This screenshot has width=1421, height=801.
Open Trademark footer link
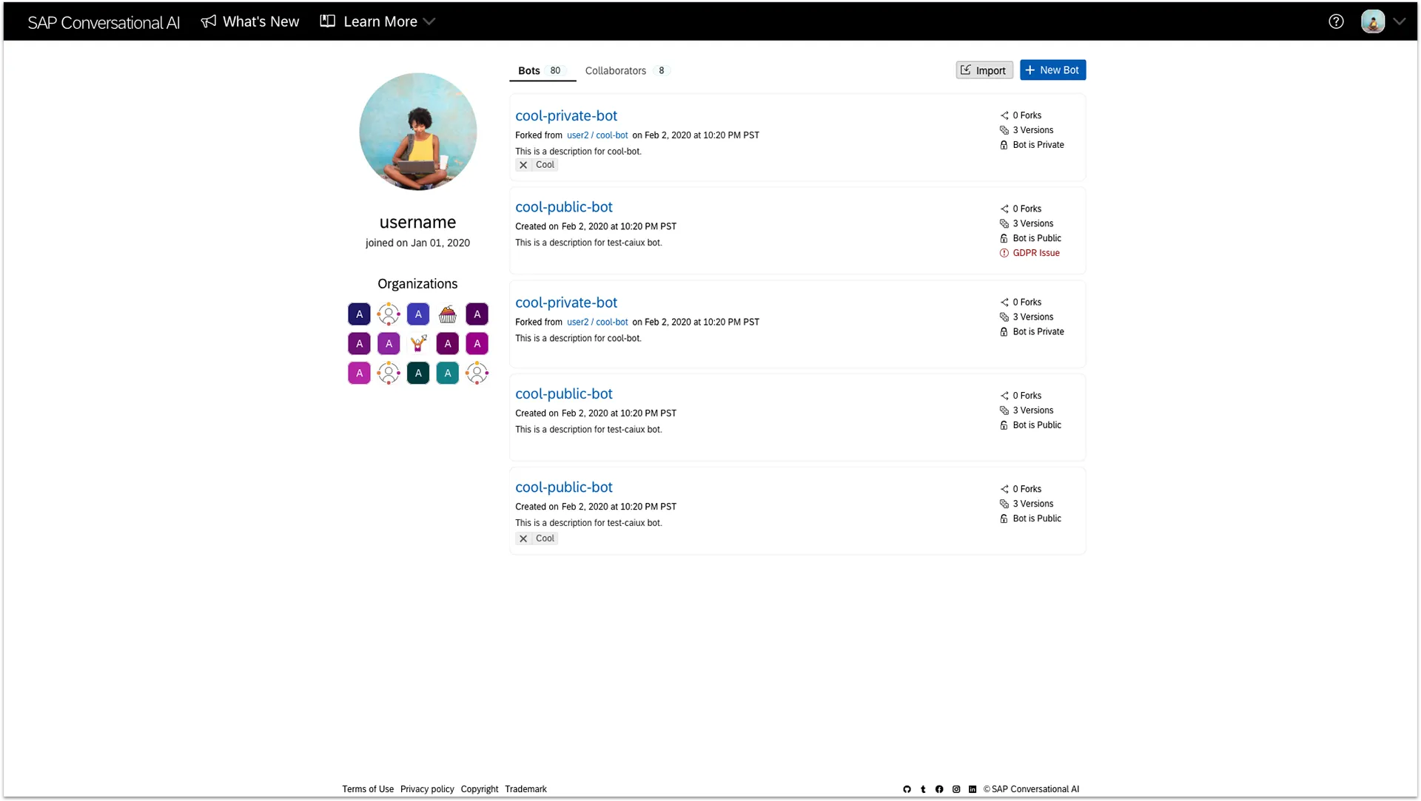tap(525, 789)
